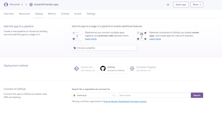Select Heroku Git deployment method
The image size is (222, 116).
(85, 69)
